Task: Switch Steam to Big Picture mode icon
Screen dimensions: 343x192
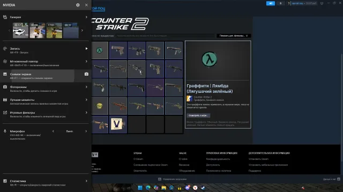Action: coord(322,3)
